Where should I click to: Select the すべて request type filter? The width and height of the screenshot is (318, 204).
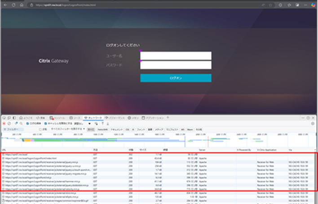point(91,129)
